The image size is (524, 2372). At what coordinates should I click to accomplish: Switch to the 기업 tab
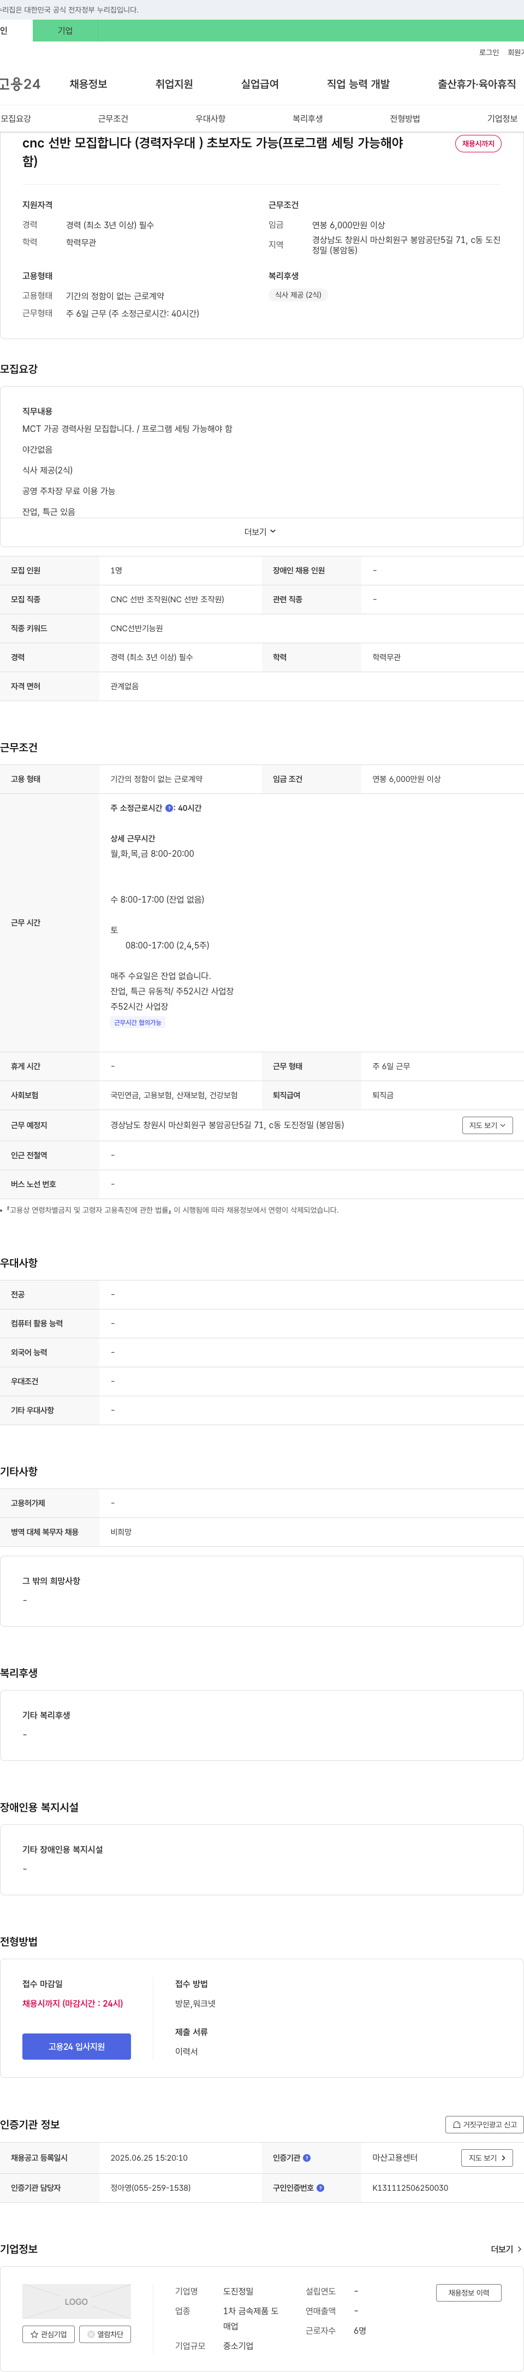click(x=65, y=31)
